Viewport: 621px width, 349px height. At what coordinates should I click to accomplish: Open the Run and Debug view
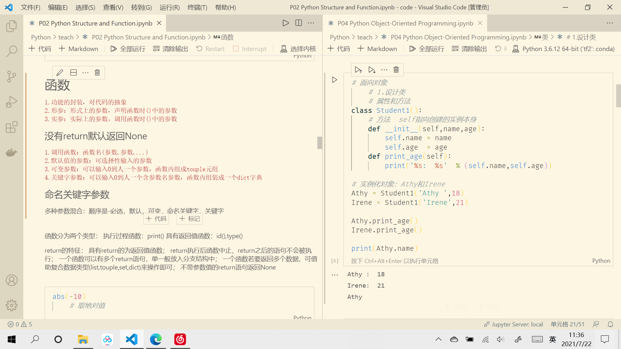(x=12, y=102)
